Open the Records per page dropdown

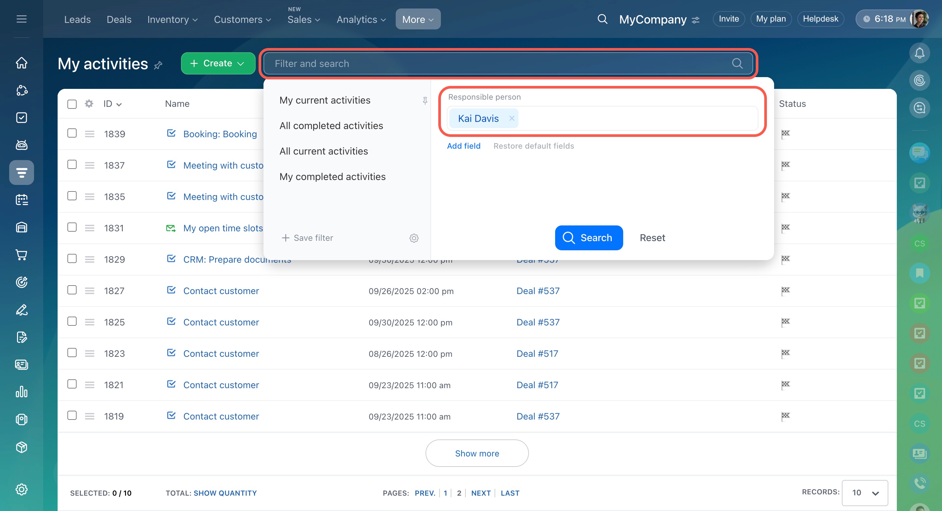[864, 493]
